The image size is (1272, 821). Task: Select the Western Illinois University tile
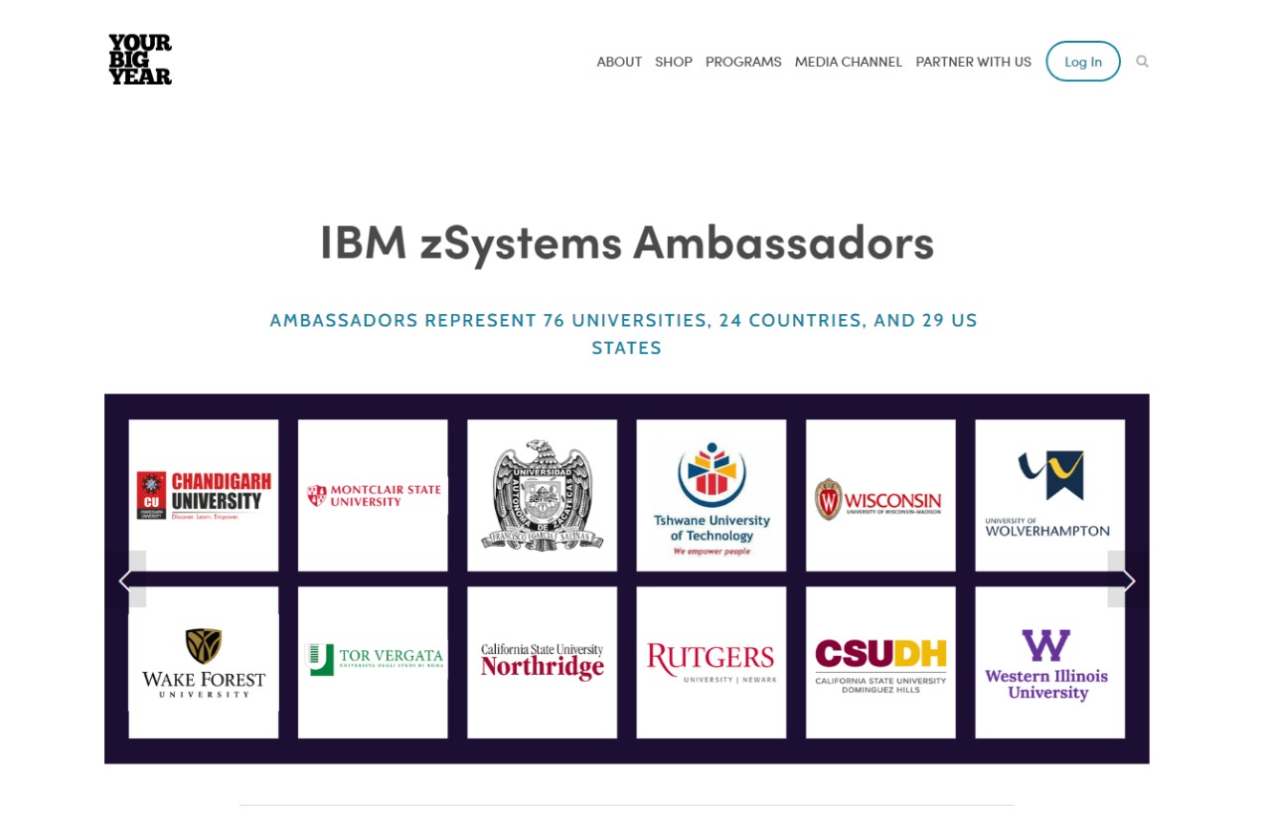point(1049,662)
